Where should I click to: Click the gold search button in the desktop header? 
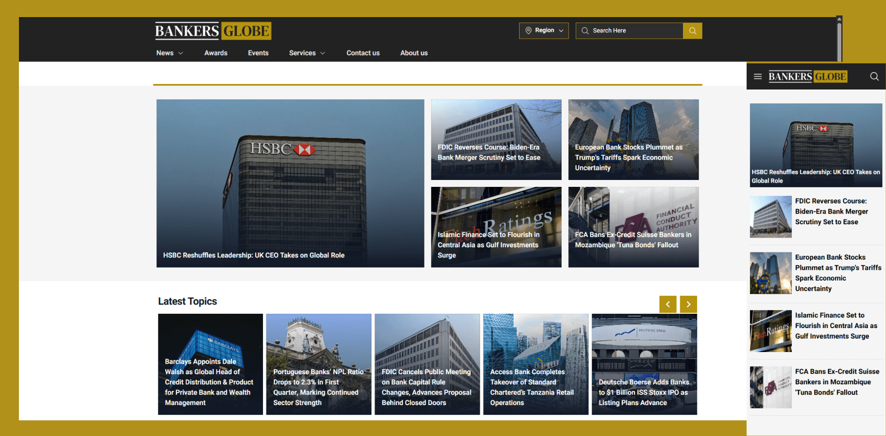click(x=692, y=31)
